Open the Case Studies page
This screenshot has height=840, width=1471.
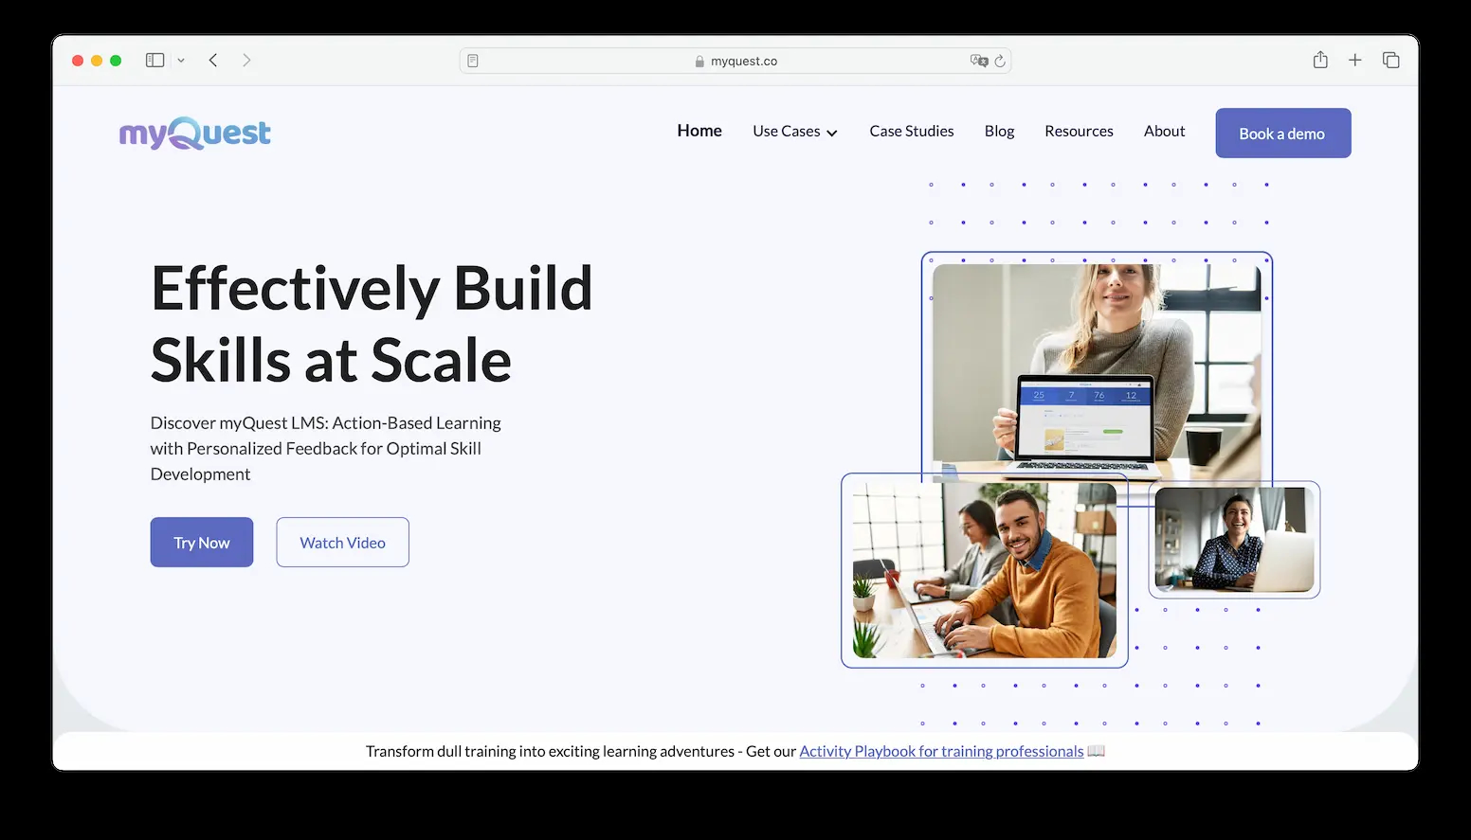[911, 131]
